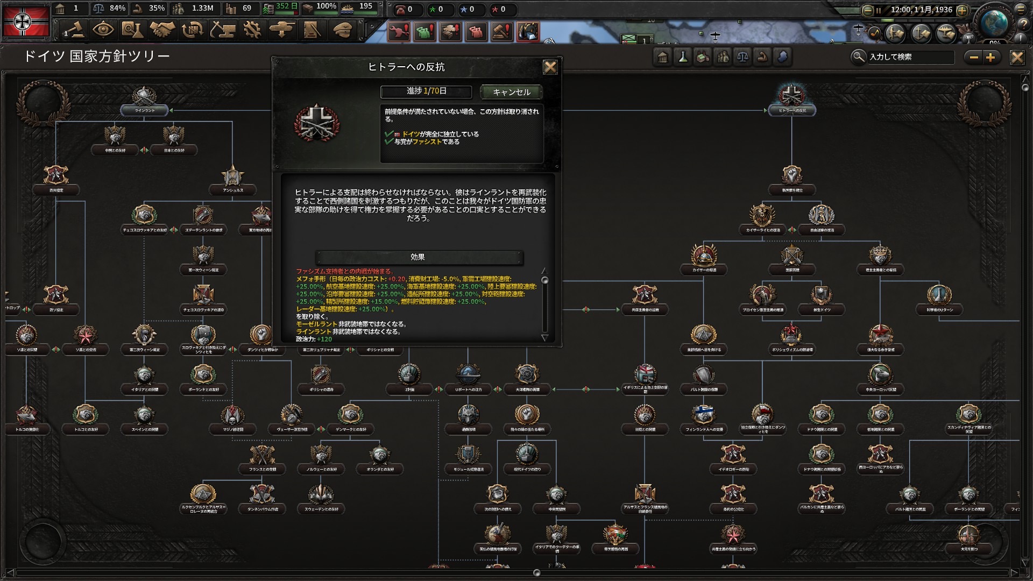Click the 入力して検索 search field
Viewport: 1033px width, 581px height.
(911, 57)
